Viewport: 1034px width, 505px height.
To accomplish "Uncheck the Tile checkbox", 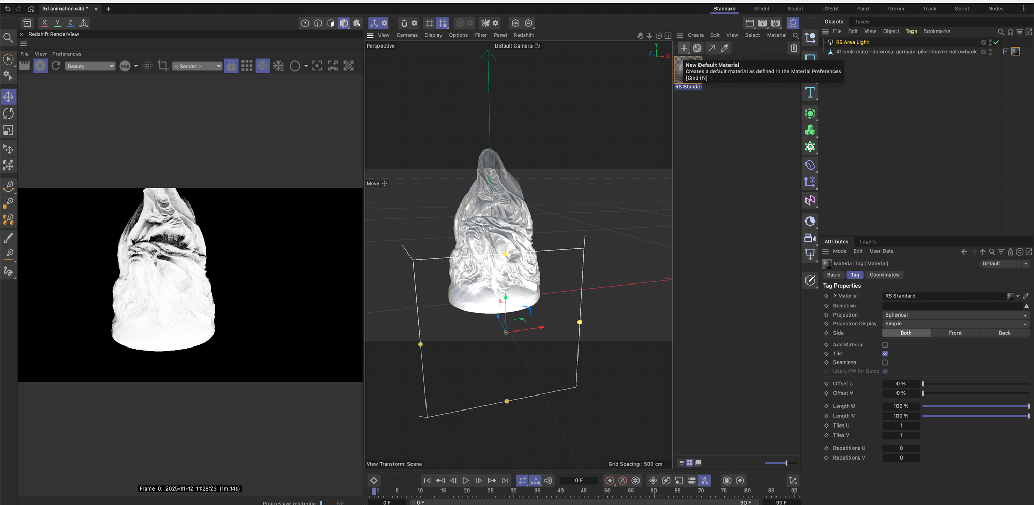I will point(885,354).
